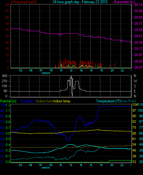Click the 22 hour tick on bottom graph
This screenshot has width=143, height=175.
point(122,165)
